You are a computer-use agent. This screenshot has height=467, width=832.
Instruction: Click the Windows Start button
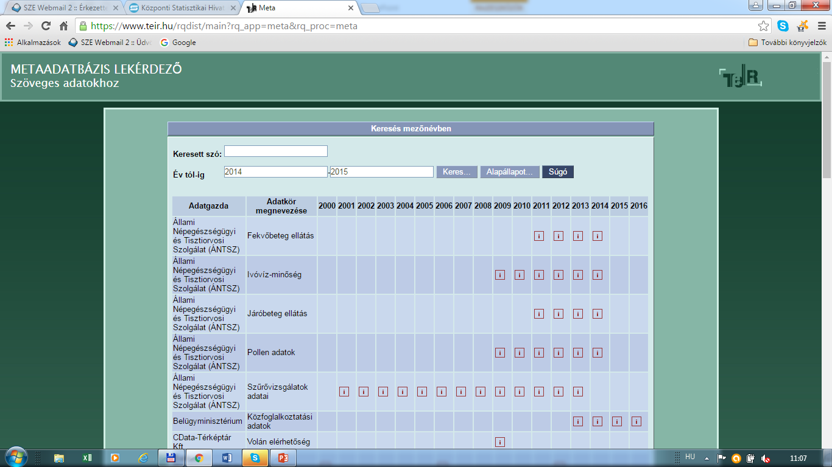click(16, 457)
